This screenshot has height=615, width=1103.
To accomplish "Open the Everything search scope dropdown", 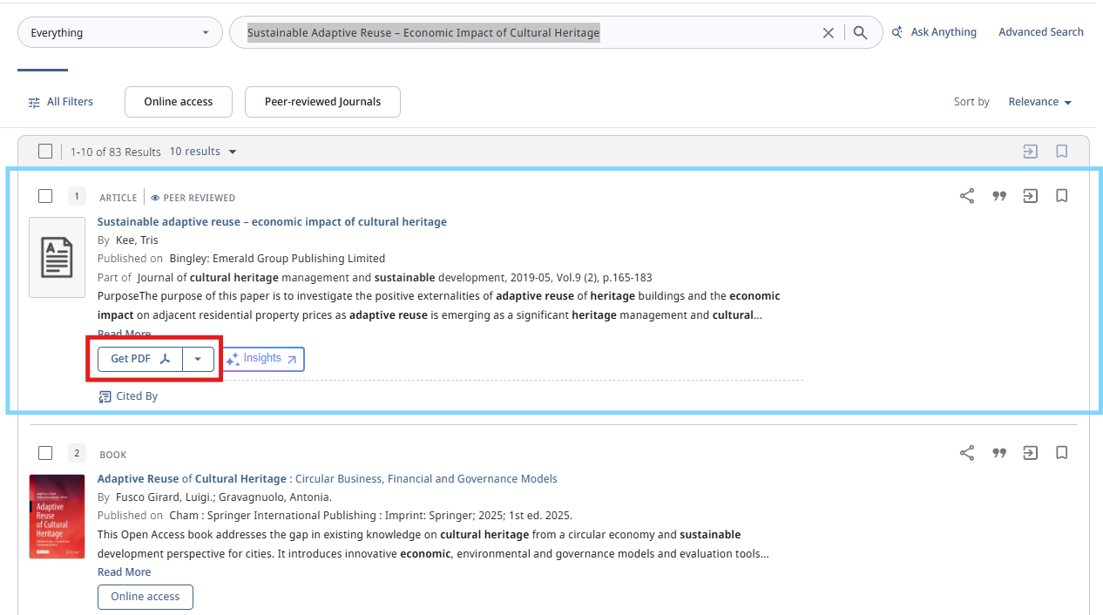I will [x=119, y=33].
